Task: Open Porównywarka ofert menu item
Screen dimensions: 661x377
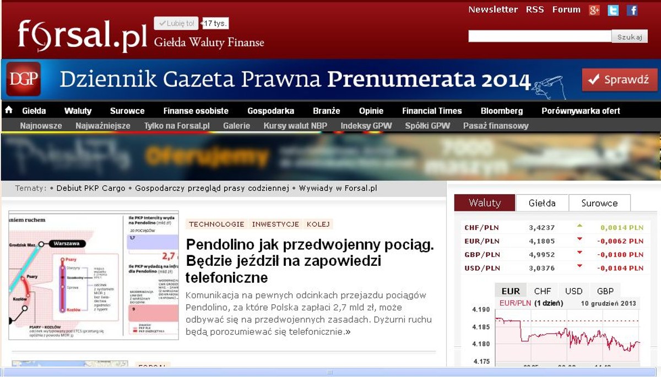Action: point(581,111)
